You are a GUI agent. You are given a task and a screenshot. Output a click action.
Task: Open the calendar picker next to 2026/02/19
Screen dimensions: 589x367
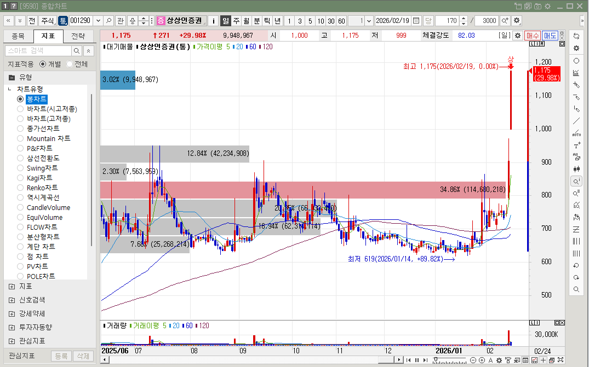point(416,21)
